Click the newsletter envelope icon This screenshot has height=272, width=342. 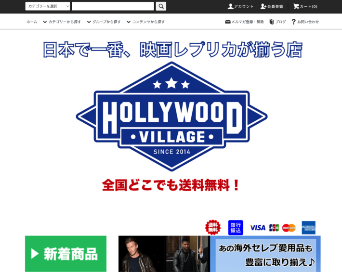(228, 22)
